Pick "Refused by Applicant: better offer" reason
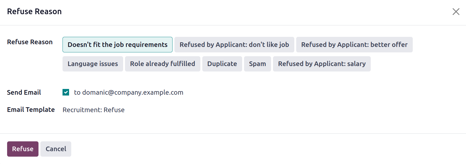Image resolution: width=466 pixels, height=164 pixels. 354,44
